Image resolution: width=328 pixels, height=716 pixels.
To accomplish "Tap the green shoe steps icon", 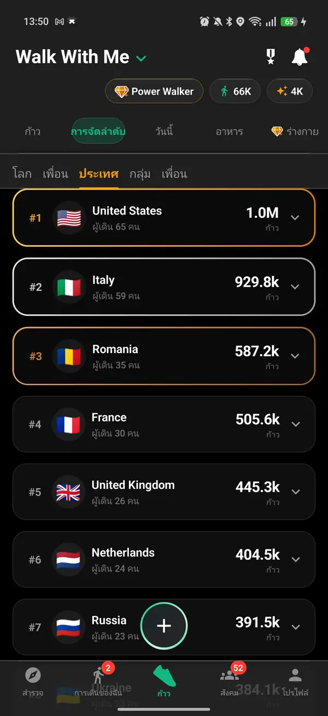I will coord(164,675).
